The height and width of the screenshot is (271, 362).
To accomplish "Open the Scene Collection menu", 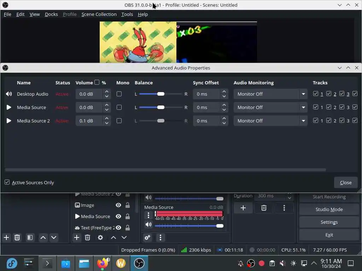I will pyautogui.click(x=99, y=14).
